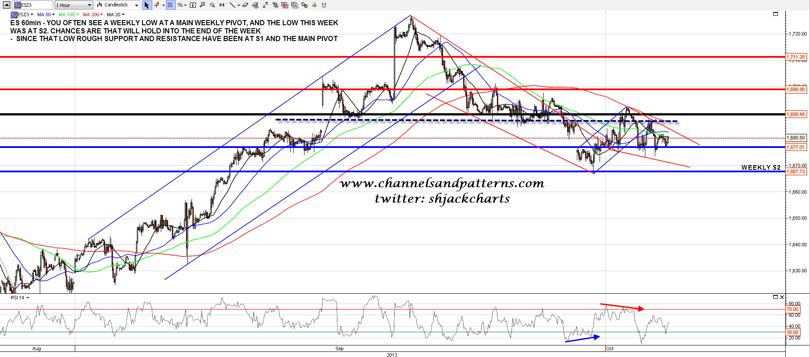Viewport: 810px width, 357px height.
Task: Open the MA 200 indicator menu
Action: pos(93,15)
